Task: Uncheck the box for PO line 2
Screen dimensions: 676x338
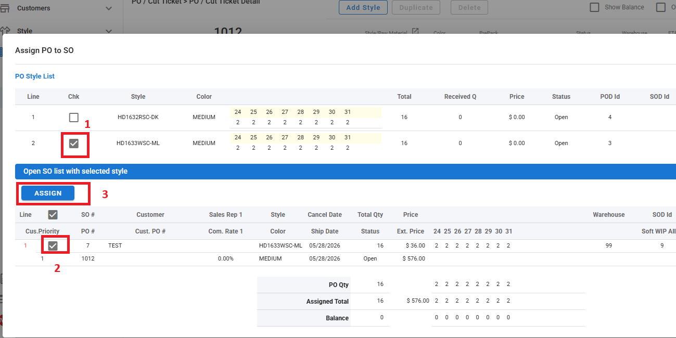Action: pos(74,144)
